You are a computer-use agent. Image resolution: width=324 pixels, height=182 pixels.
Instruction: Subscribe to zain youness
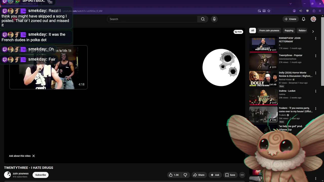tap(40, 175)
